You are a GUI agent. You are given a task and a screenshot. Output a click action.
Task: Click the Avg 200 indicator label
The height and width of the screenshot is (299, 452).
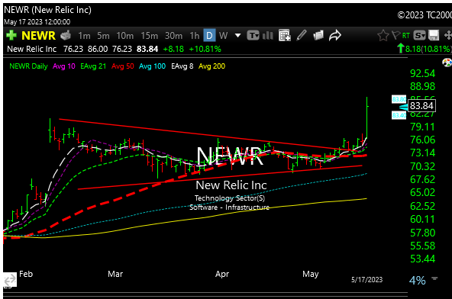coord(212,66)
